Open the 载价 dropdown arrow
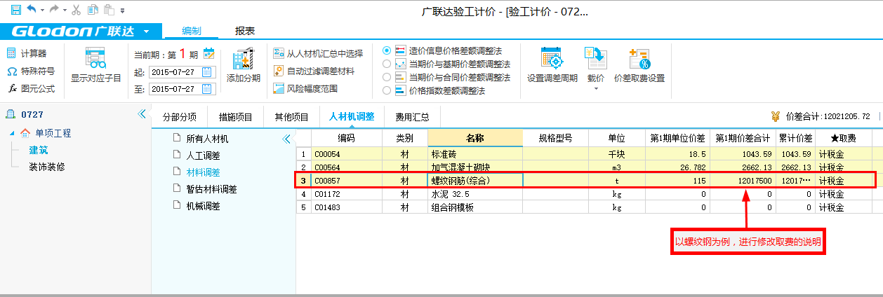The height and width of the screenshot is (297, 883). [595, 89]
